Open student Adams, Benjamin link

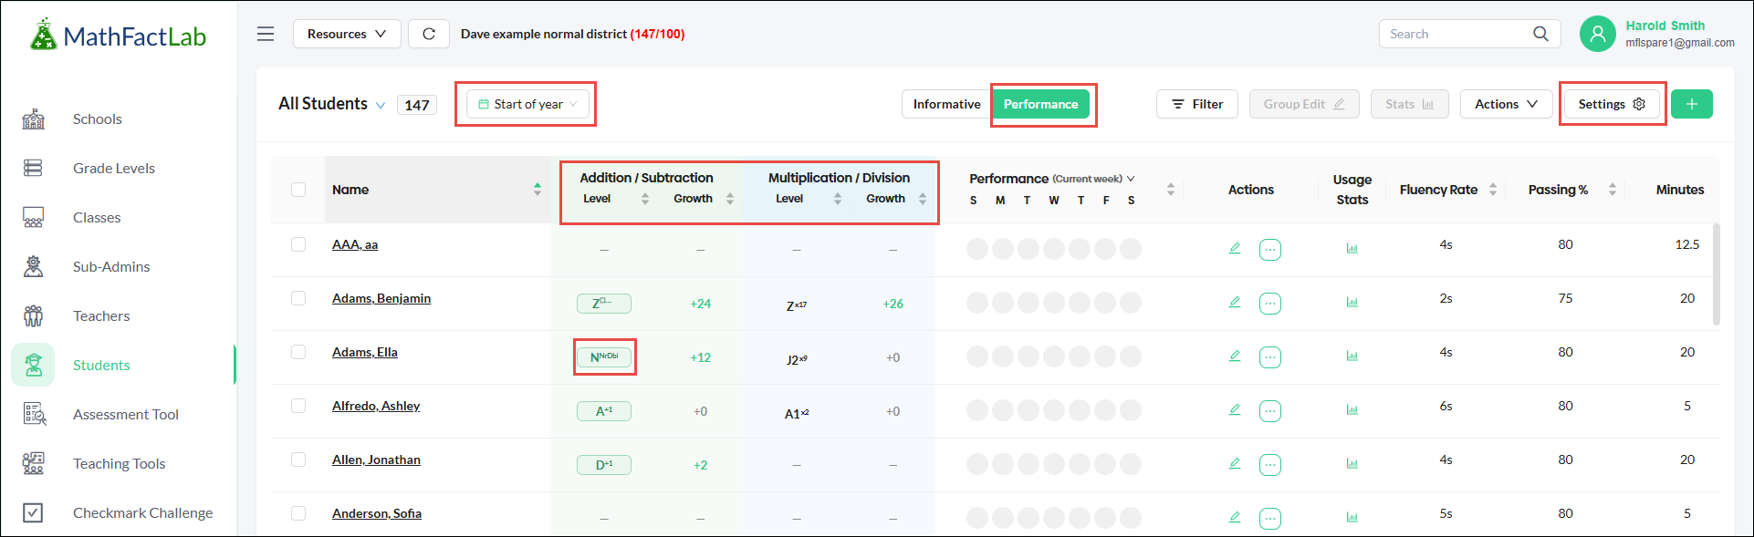pos(381,298)
